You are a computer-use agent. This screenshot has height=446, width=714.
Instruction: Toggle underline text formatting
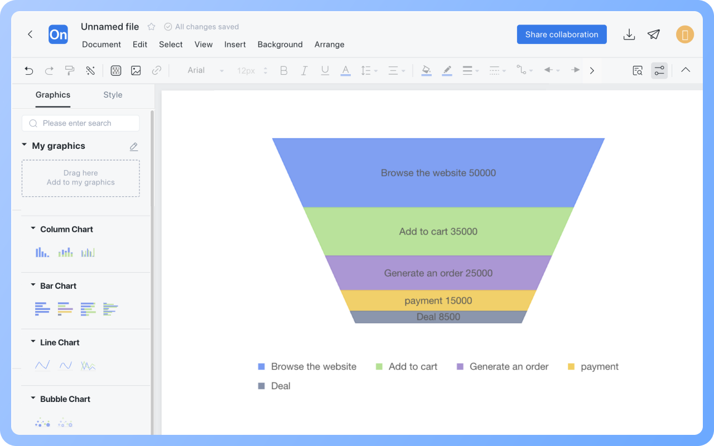pos(325,70)
